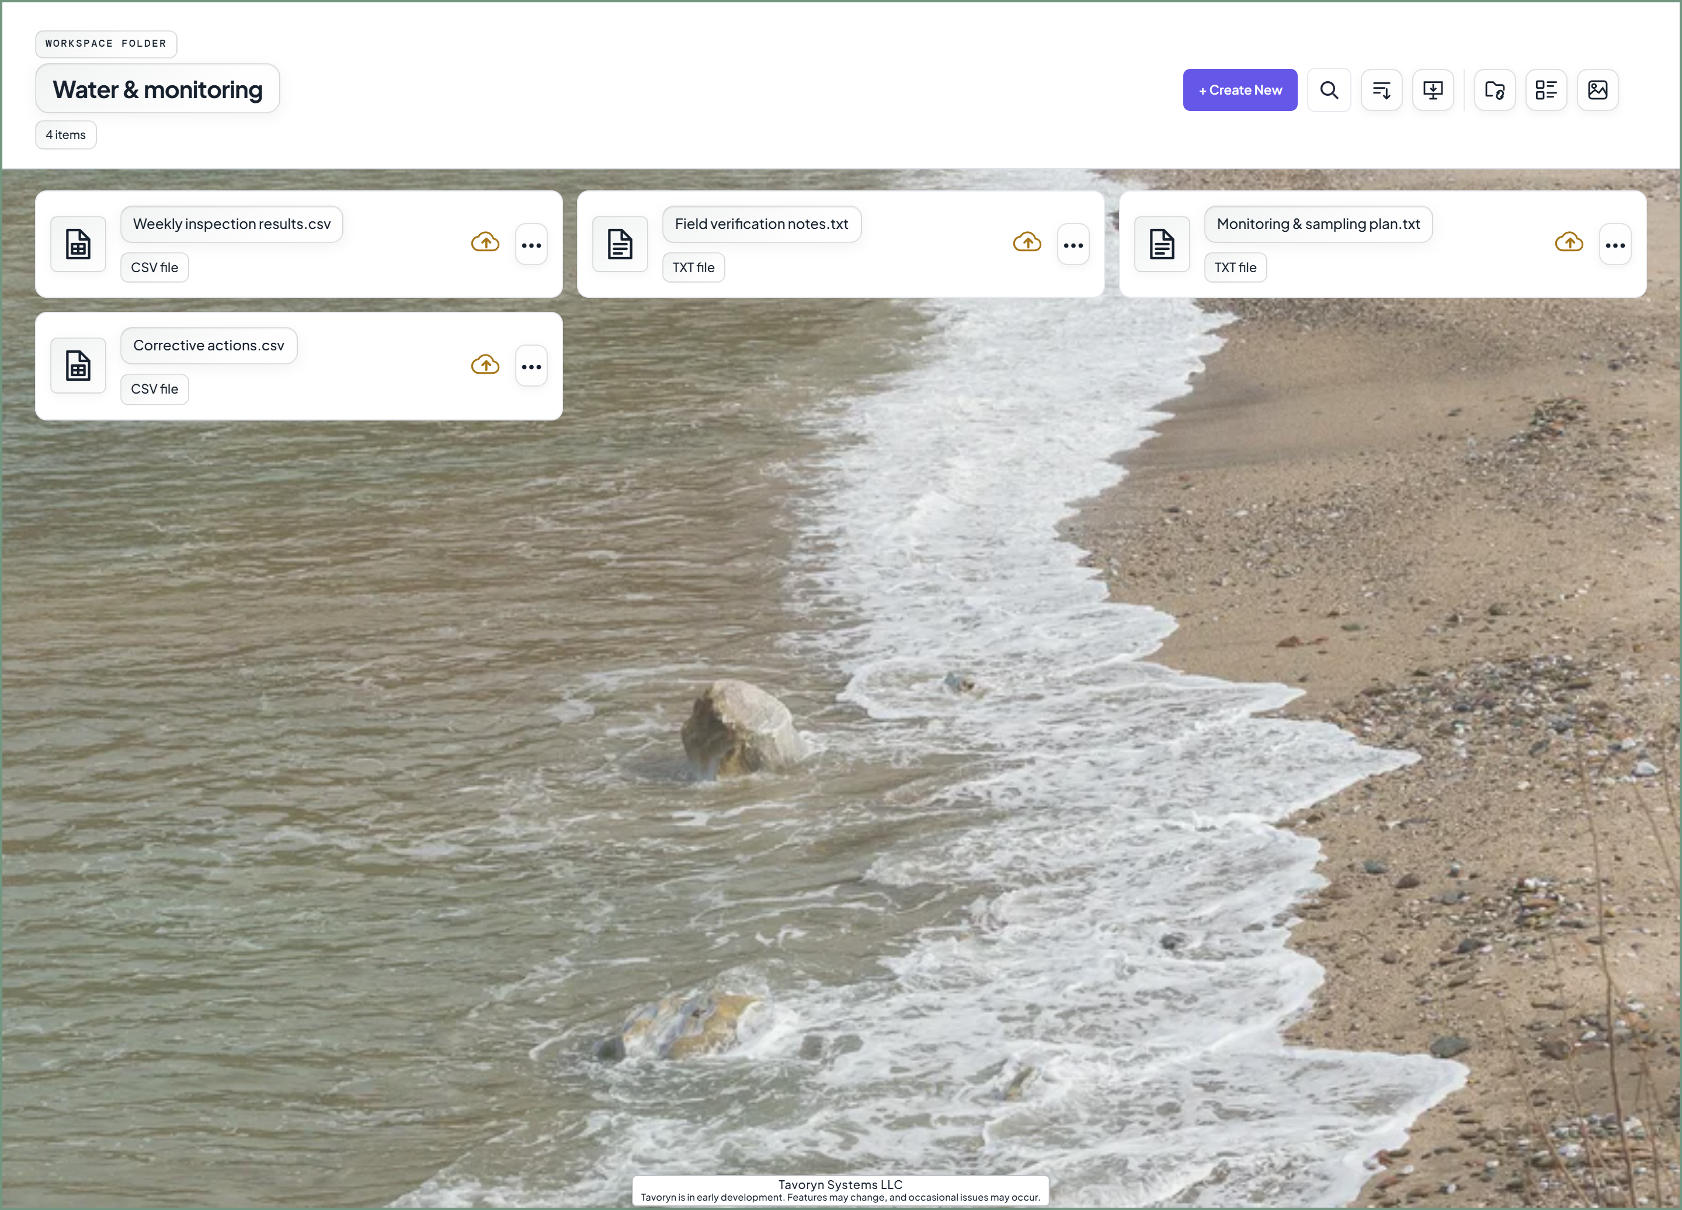Click the spreadsheet file icon of Corrective actions.csv
The image size is (1682, 1210).
pyautogui.click(x=78, y=366)
